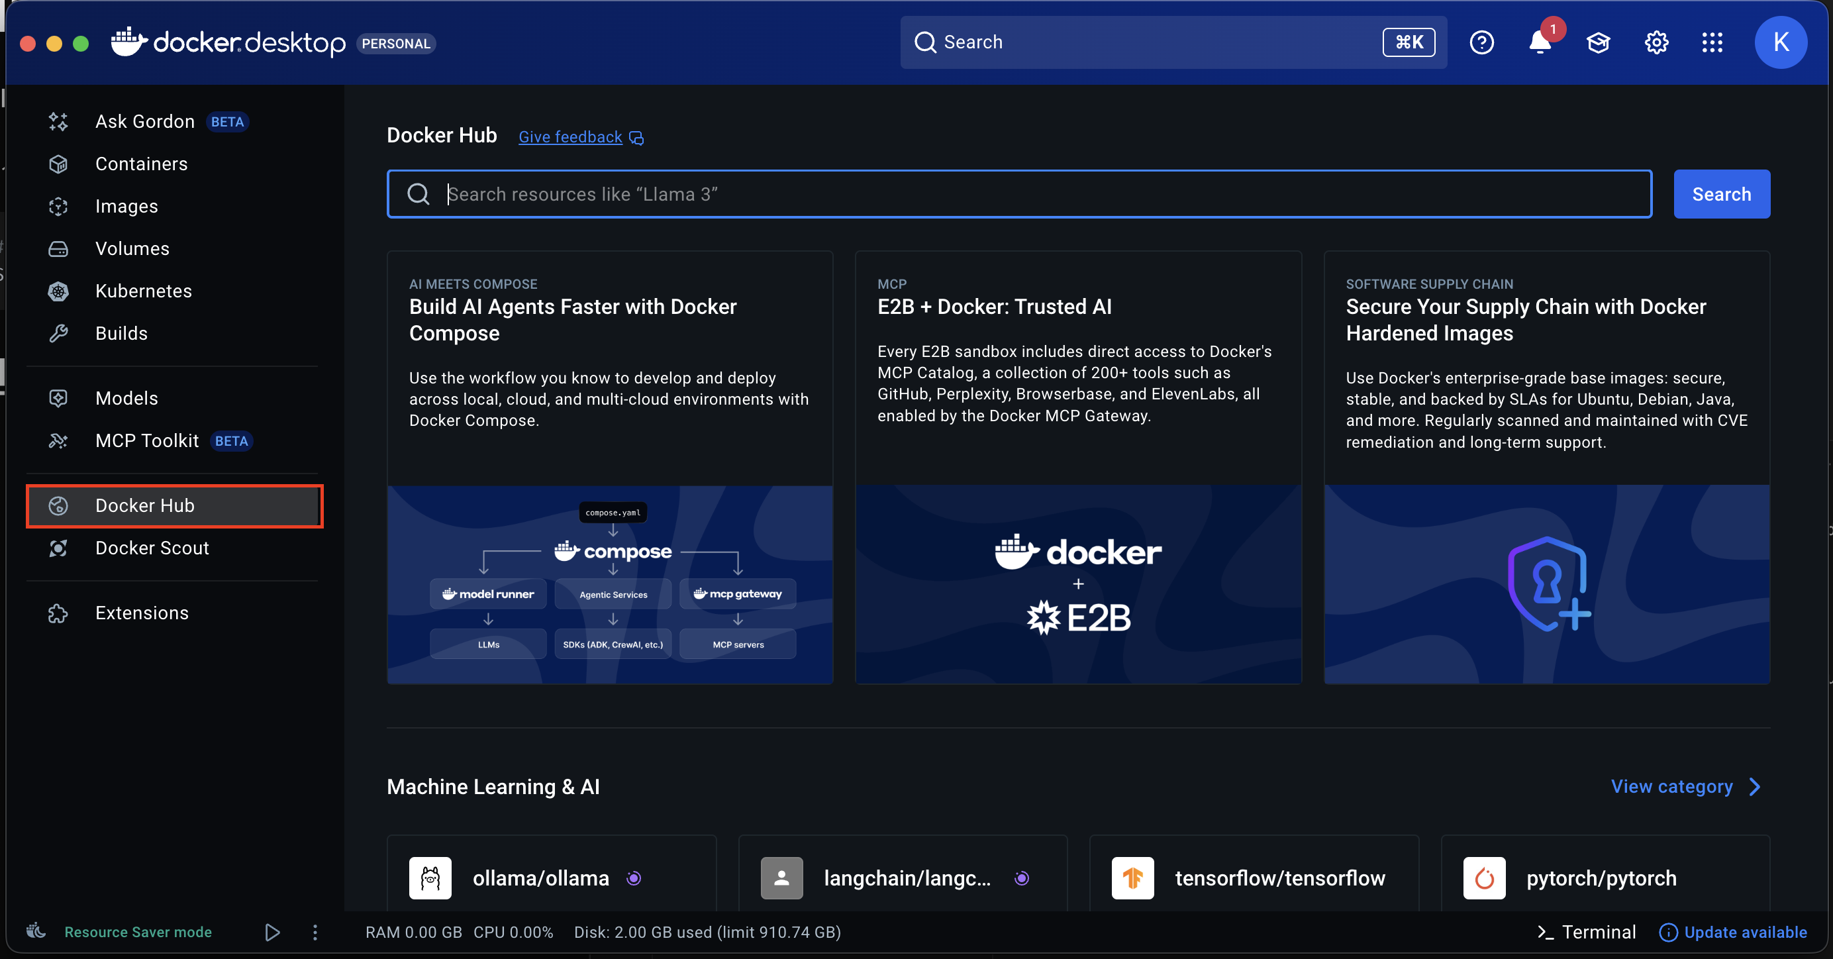Image resolution: width=1833 pixels, height=959 pixels.
Task: Go to MCP Toolkit section
Action: coord(146,440)
